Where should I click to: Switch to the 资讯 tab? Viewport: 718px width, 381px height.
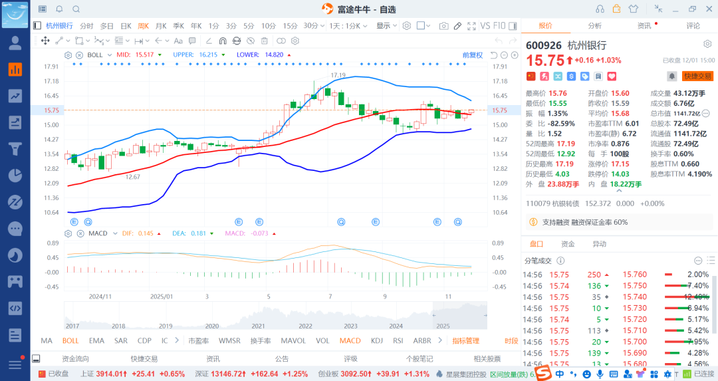tap(644, 26)
